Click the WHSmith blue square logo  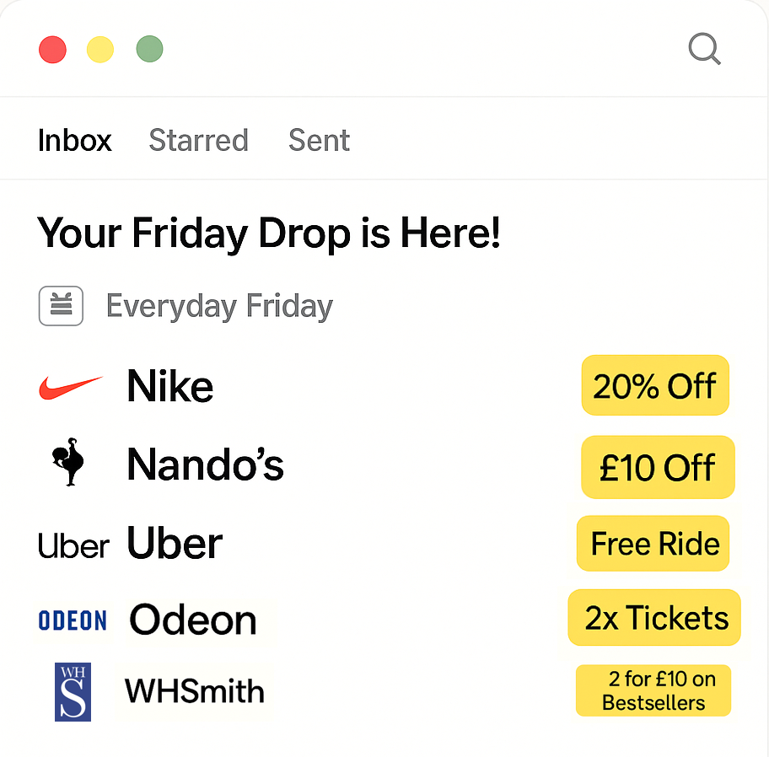[73, 692]
